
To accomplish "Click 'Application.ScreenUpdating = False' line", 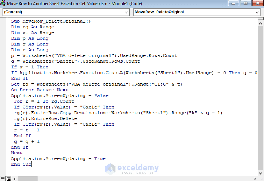I will coord(60,96).
